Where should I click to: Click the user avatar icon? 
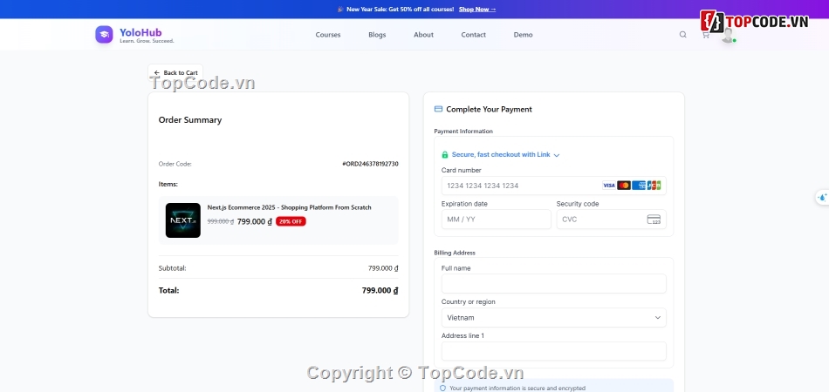tap(727, 36)
